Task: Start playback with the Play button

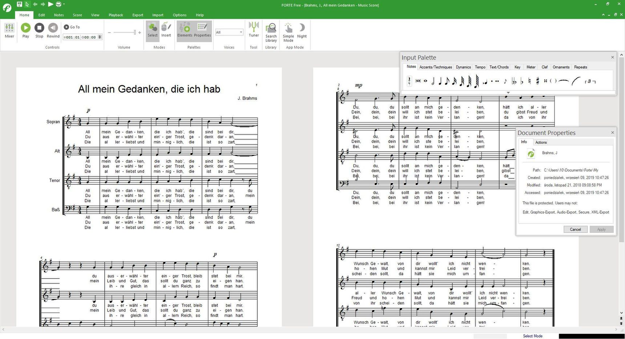Action: [25, 31]
